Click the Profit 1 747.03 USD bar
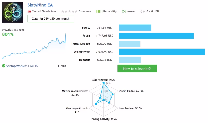The width and height of the screenshot is (208, 123). pos(156,36)
